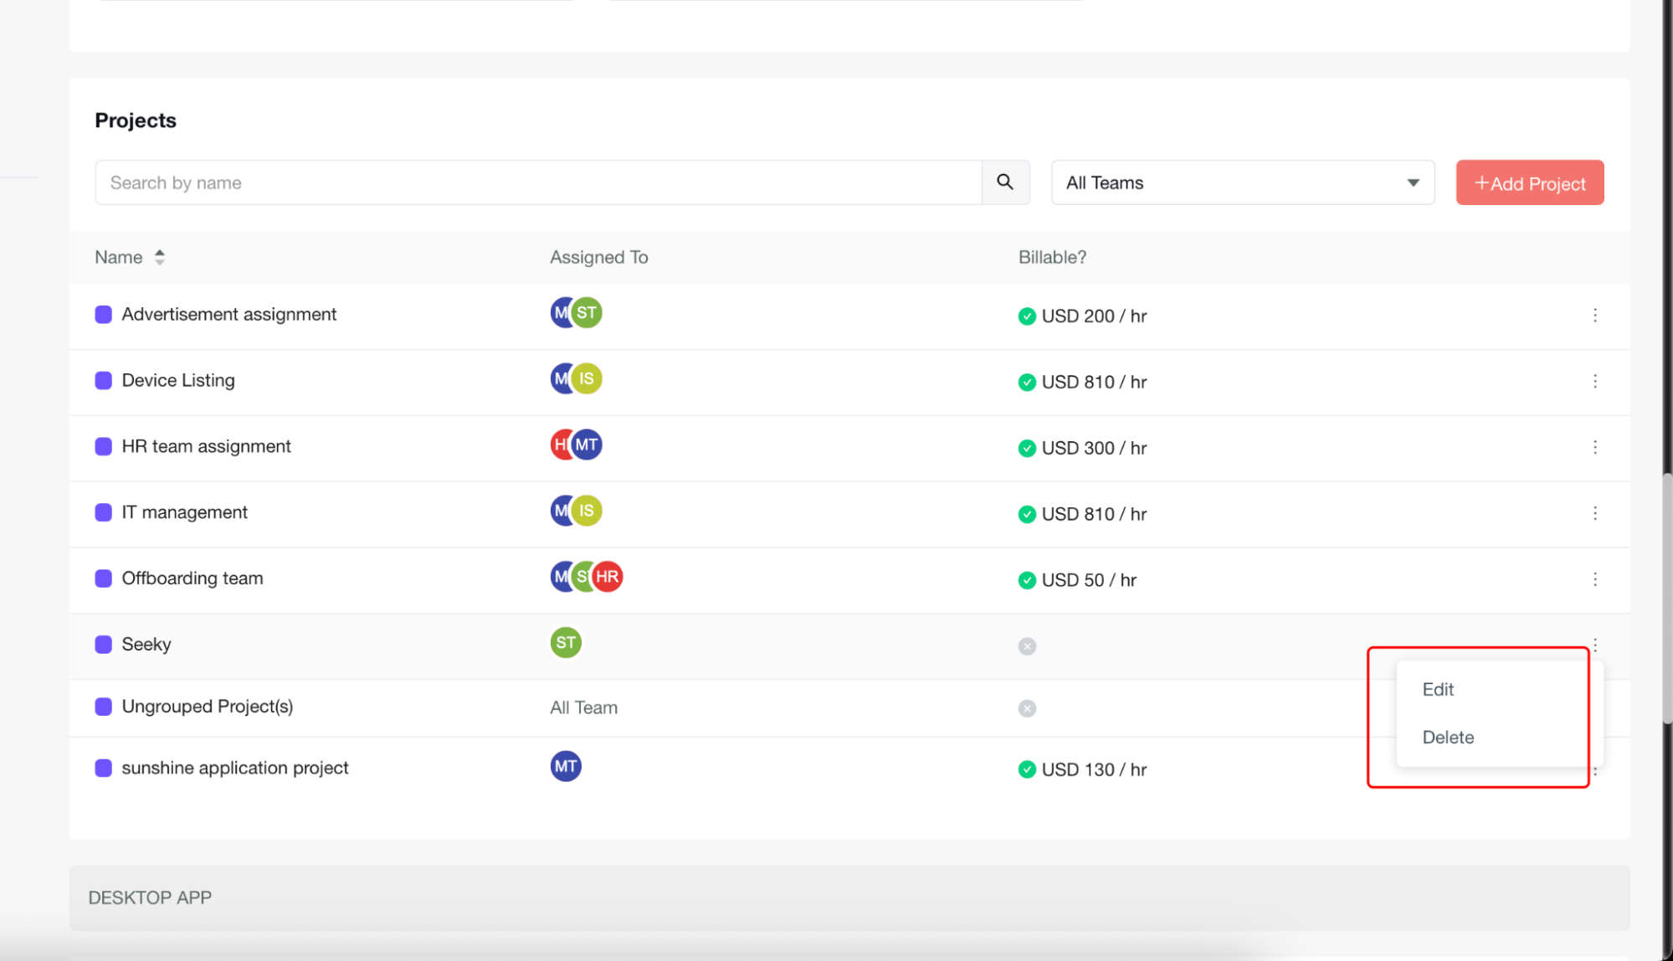Choose Edit from the context menu
Image resolution: width=1673 pixels, height=961 pixels.
(x=1438, y=689)
